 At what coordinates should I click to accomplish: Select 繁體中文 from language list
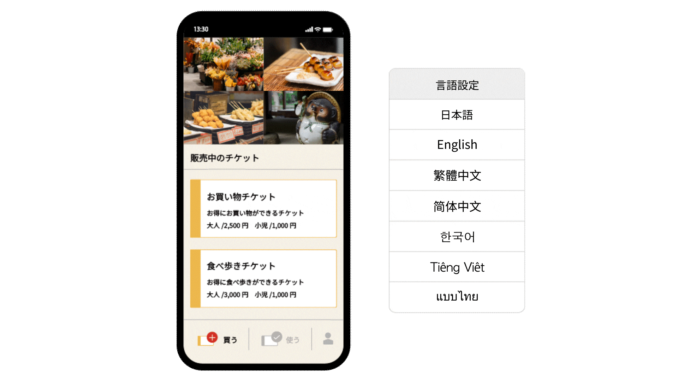tap(458, 175)
